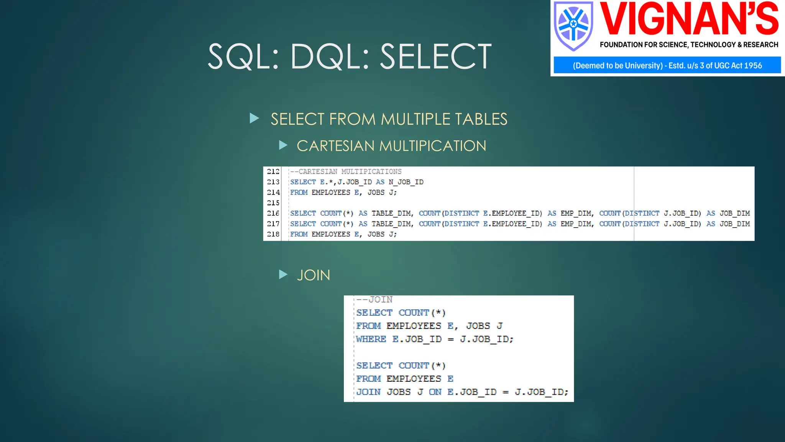Click the blue 'Deemed to be University' banner
Viewport: 785px width, 442px height.
(x=667, y=65)
